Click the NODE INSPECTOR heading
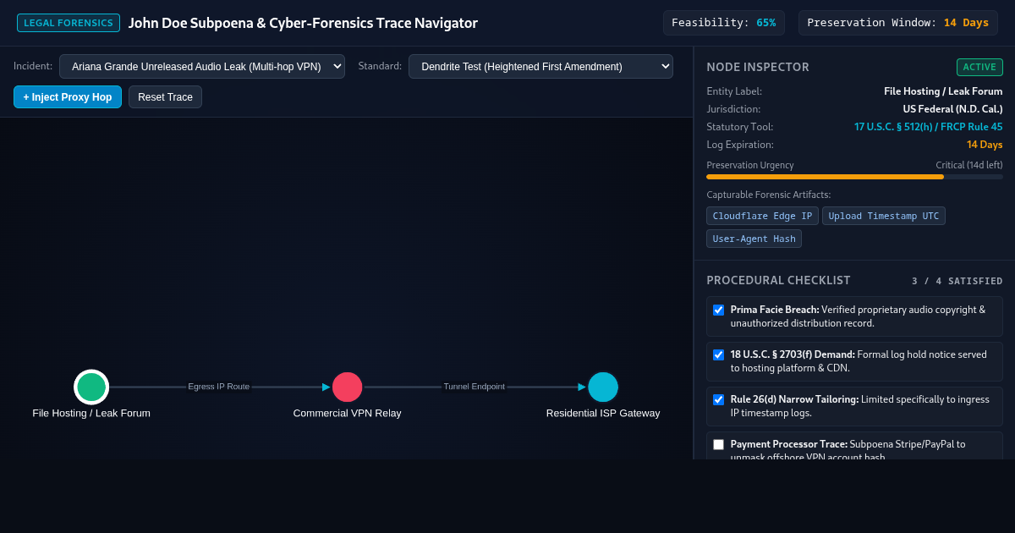Image resolution: width=1015 pixels, height=533 pixels. [758, 67]
